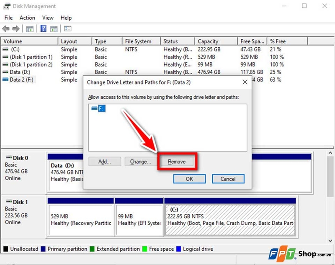Select the (C:) volume drive icon

click(5, 49)
